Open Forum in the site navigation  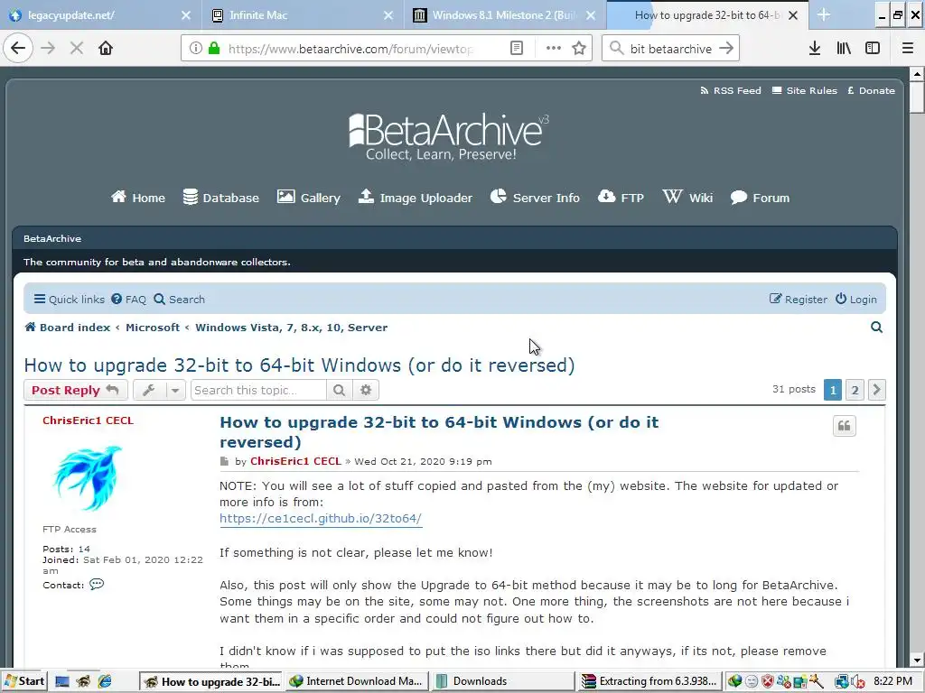click(760, 198)
